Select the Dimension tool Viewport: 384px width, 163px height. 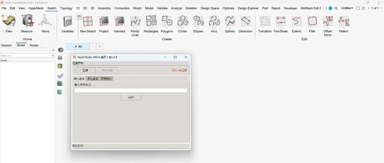click(245, 24)
